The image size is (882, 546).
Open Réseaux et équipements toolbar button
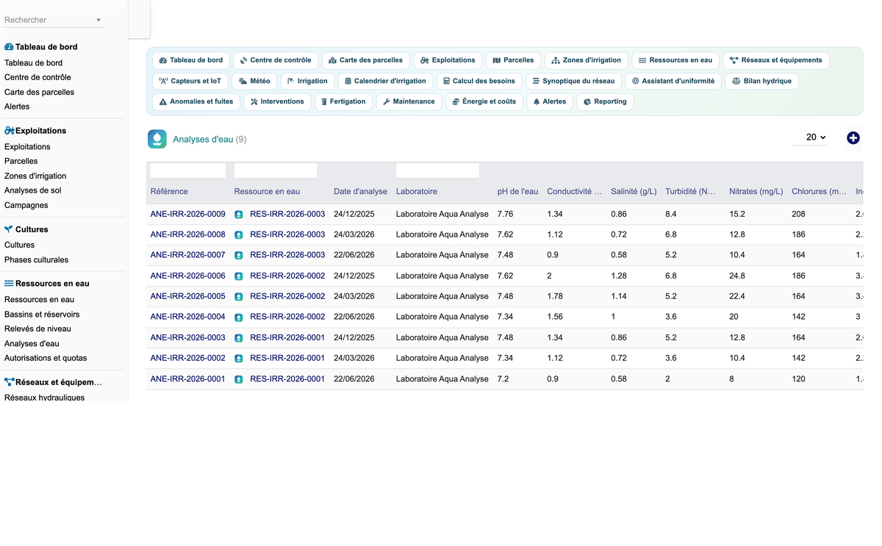pos(776,60)
